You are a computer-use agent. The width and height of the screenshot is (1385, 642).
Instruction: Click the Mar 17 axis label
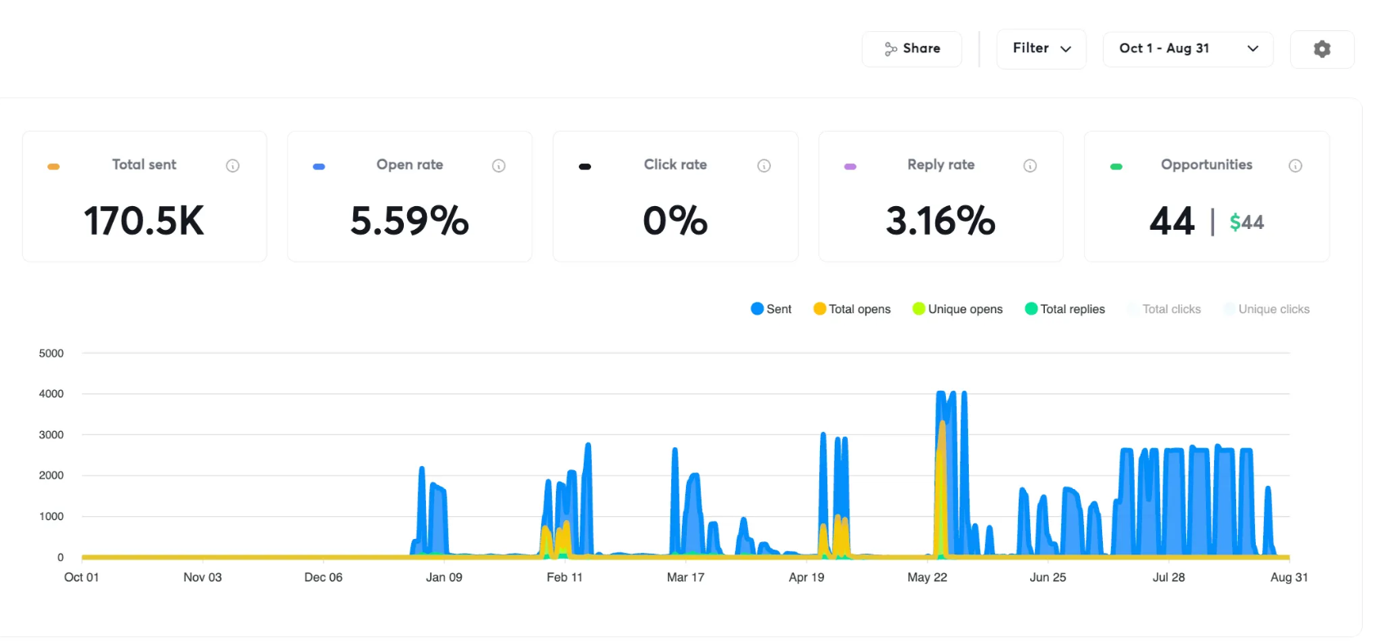(x=686, y=577)
